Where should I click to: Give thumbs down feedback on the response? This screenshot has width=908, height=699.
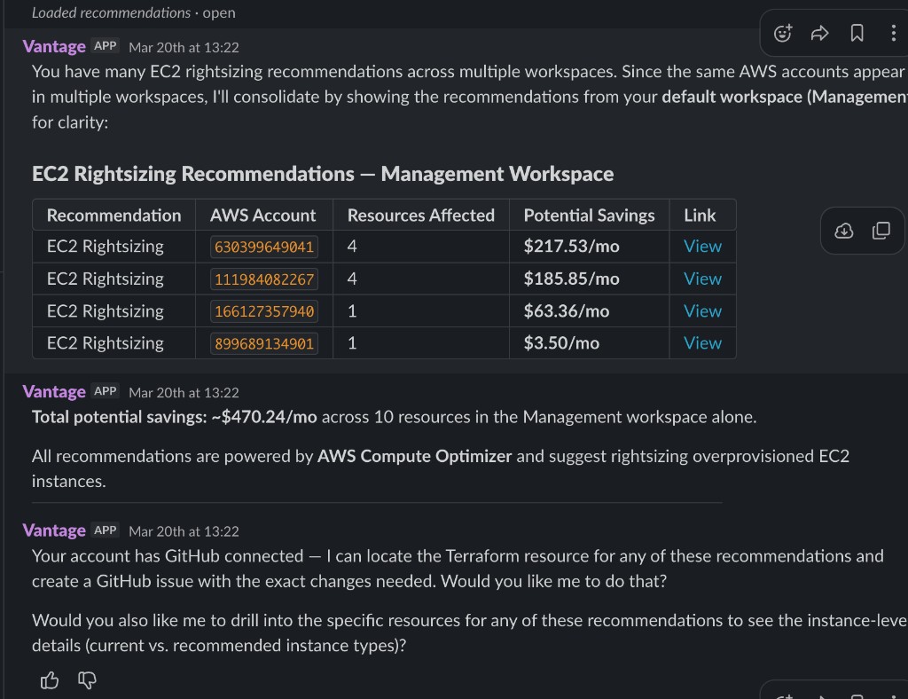pos(87,679)
